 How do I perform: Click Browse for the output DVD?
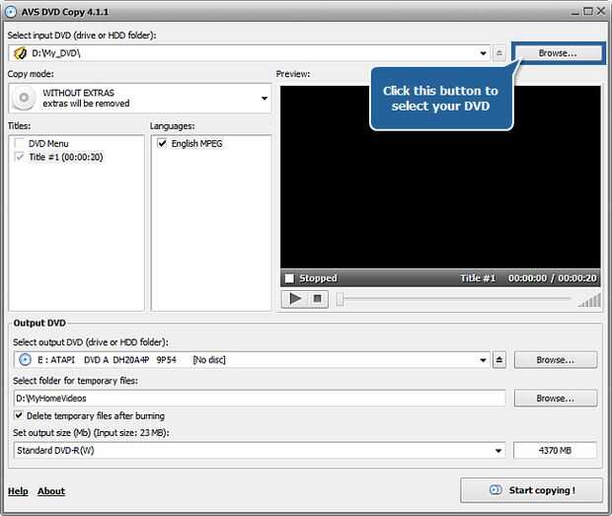[x=556, y=359]
